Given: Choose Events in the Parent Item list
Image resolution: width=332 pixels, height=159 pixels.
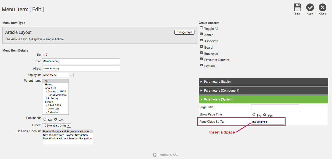Looking at the screenshot, I should coord(49,102).
